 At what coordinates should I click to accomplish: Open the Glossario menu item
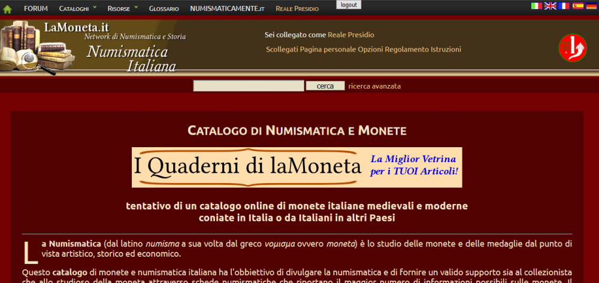pos(164,9)
